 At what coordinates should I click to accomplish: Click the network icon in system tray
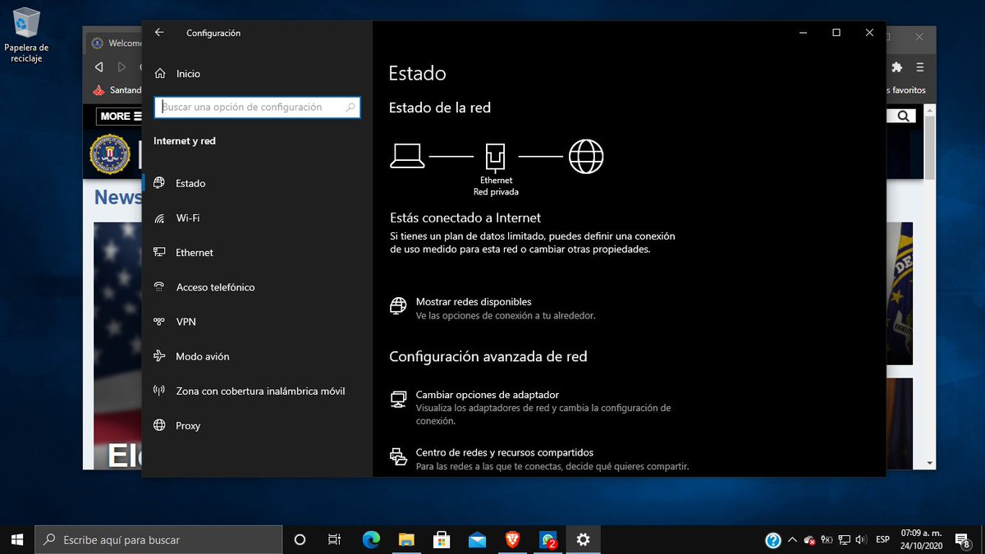(844, 540)
